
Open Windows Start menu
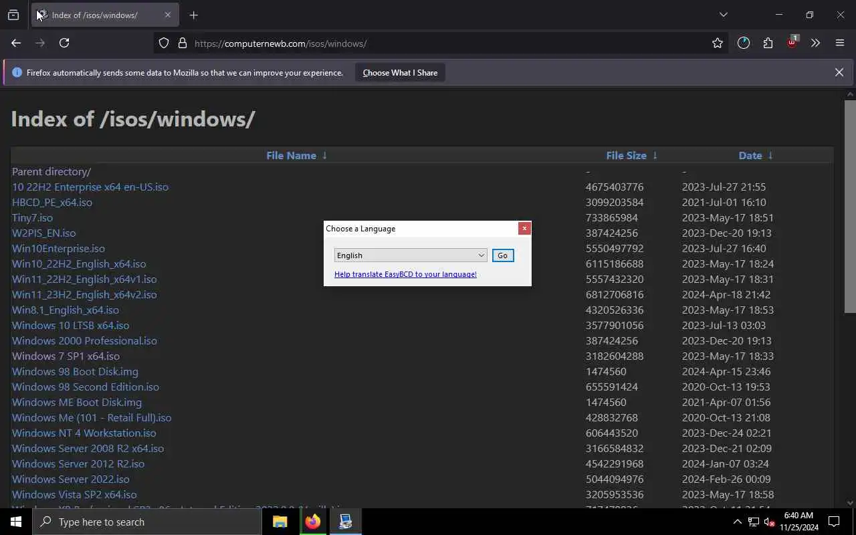(16, 522)
